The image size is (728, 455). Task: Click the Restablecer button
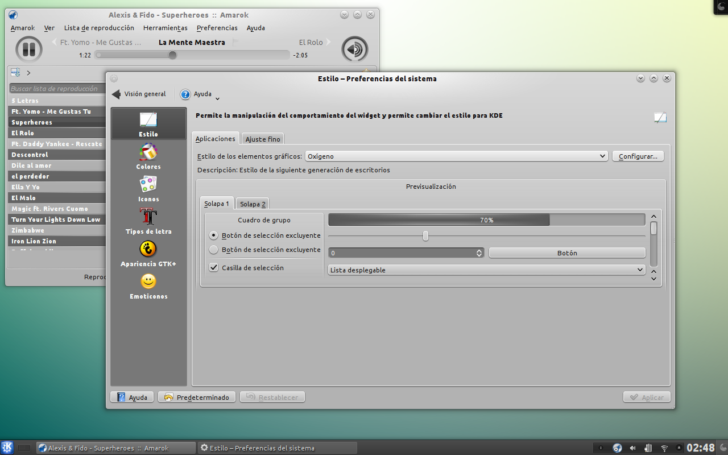pos(272,397)
